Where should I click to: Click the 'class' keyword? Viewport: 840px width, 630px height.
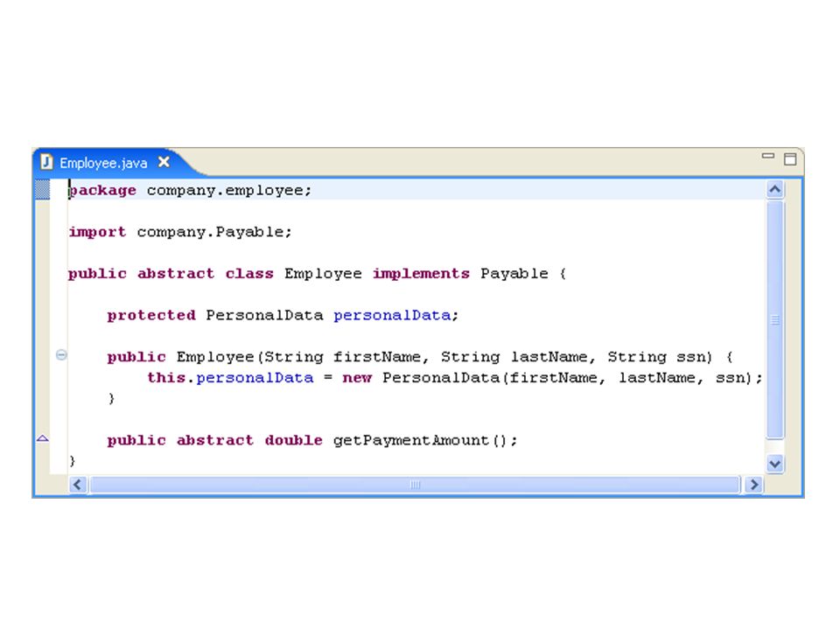pyautogui.click(x=249, y=274)
